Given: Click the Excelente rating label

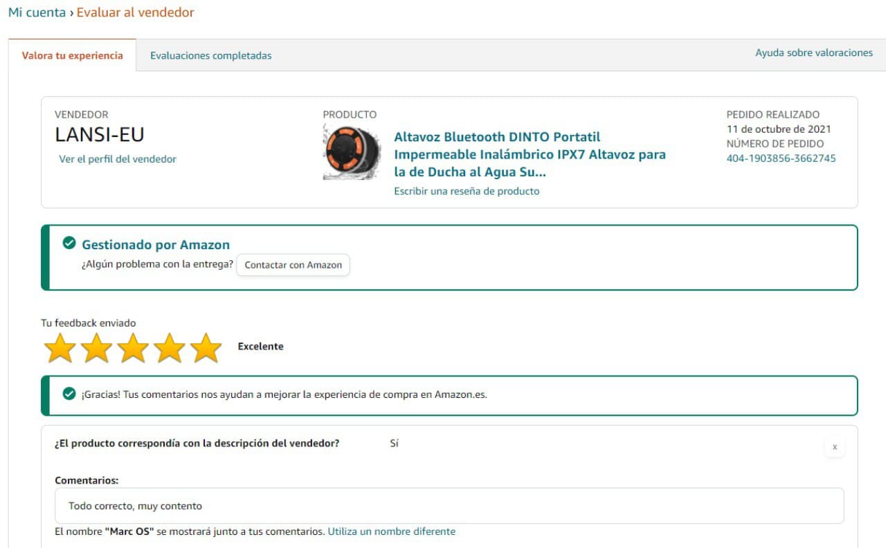Looking at the screenshot, I should (260, 347).
